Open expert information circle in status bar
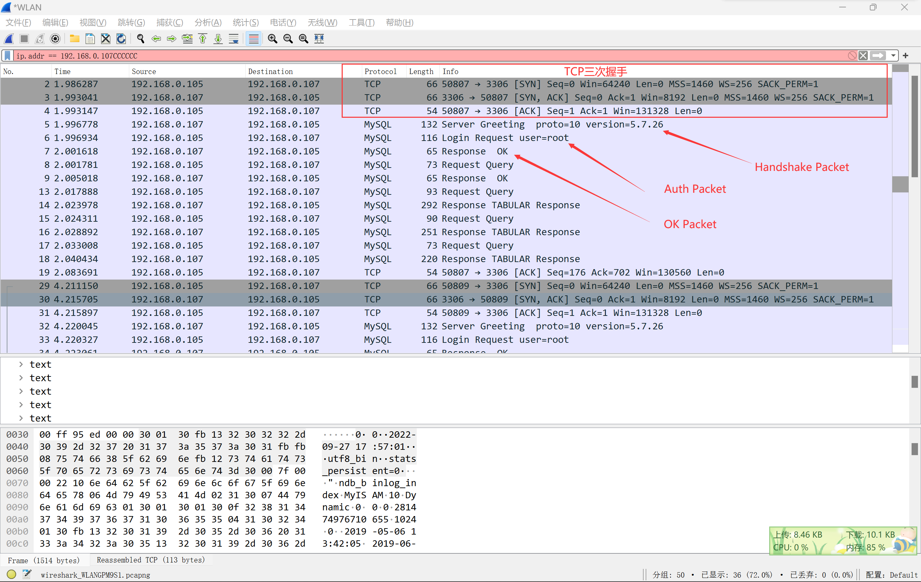The width and height of the screenshot is (921, 582). pyautogui.click(x=11, y=574)
